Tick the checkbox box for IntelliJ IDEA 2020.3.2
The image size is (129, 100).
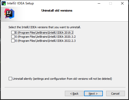tap(13, 37)
